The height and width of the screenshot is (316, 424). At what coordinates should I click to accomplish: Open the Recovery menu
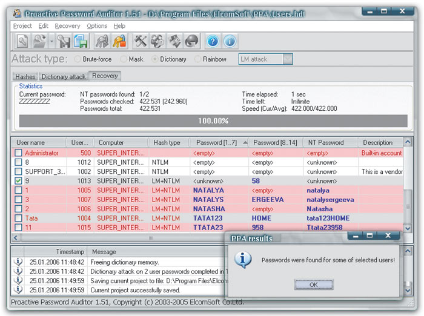[68, 26]
